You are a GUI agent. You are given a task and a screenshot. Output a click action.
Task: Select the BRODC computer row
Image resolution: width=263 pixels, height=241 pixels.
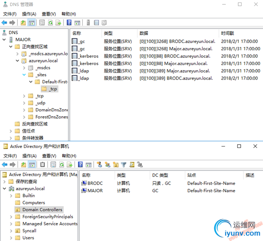[x=158, y=183]
